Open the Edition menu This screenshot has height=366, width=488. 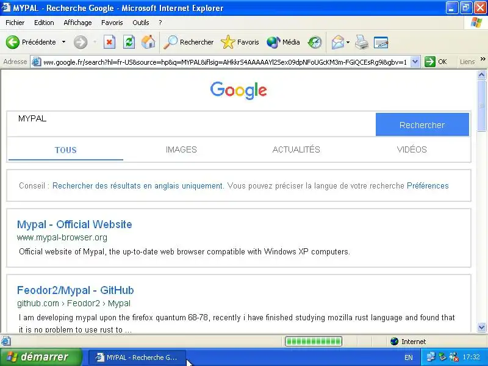44,23
